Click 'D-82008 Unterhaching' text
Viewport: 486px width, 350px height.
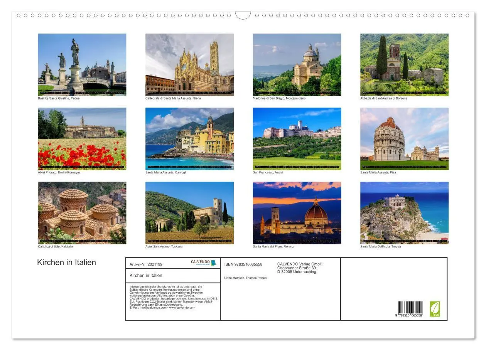click(297, 272)
